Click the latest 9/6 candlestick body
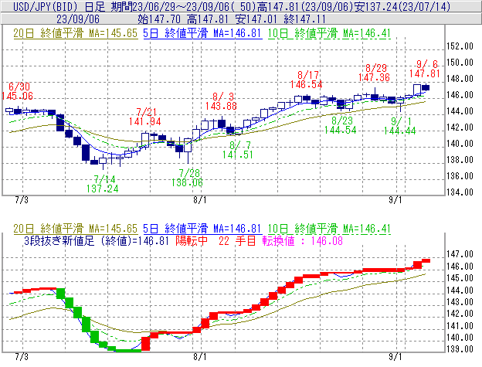 tap(426, 87)
